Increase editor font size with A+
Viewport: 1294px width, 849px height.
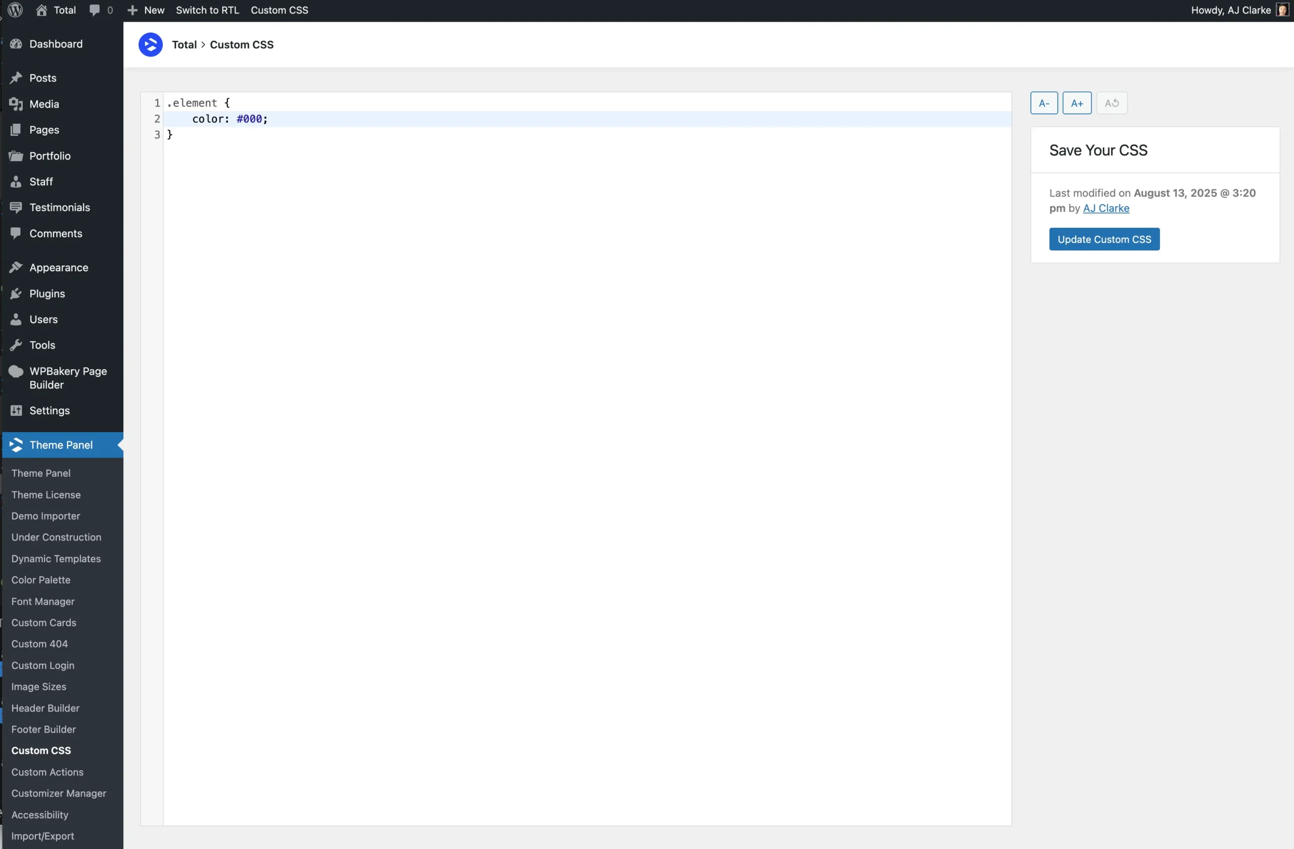[1077, 103]
